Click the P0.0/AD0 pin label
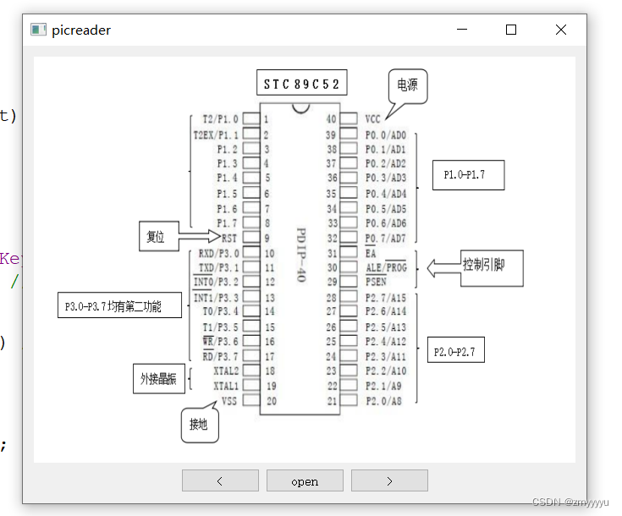This screenshot has height=516, width=622. pyautogui.click(x=386, y=135)
